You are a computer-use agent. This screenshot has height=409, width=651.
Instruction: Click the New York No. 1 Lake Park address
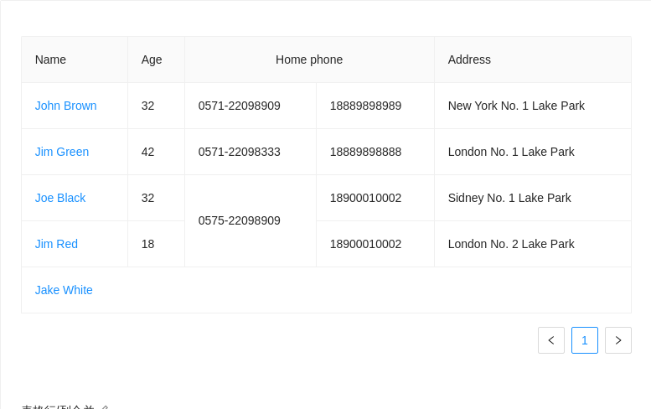click(x=516, y=106)
